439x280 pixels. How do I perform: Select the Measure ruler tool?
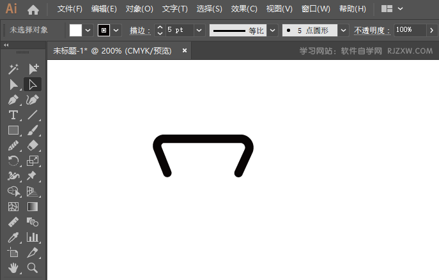click(x=13, y=222)
